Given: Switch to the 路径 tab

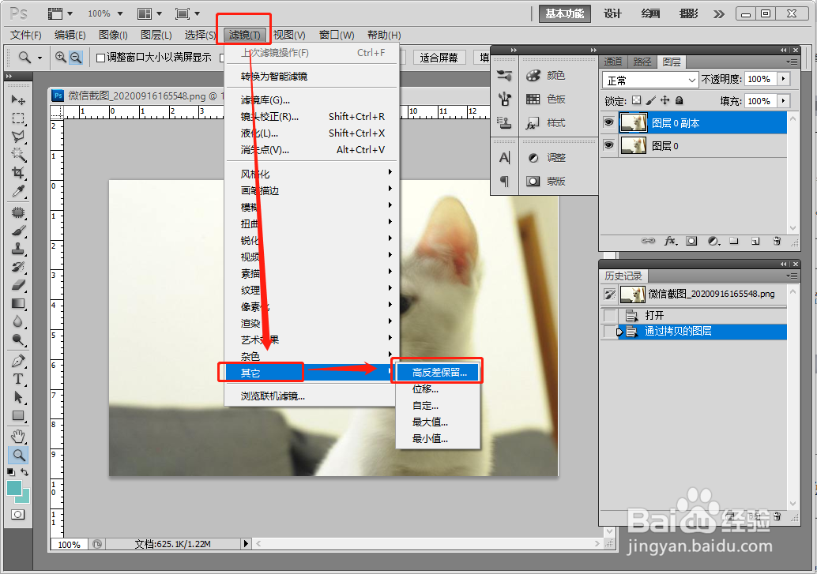Looking at the screenshot, I should [642, 62].
